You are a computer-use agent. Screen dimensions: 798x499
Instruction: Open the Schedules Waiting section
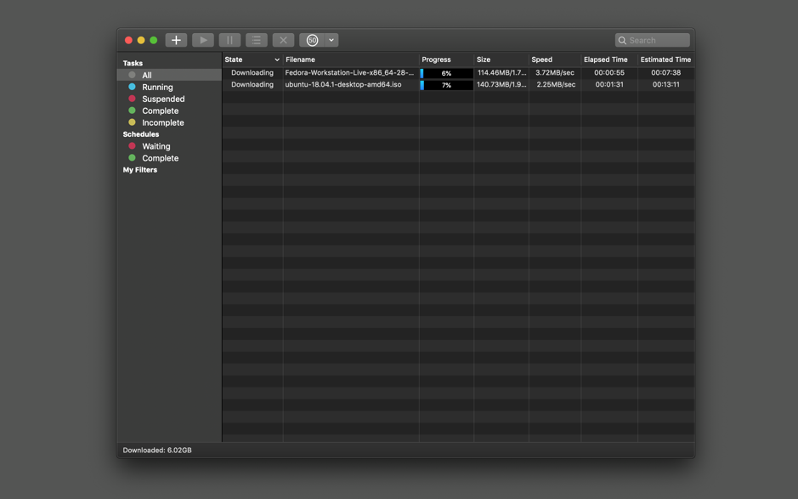(x=156, y=146)
